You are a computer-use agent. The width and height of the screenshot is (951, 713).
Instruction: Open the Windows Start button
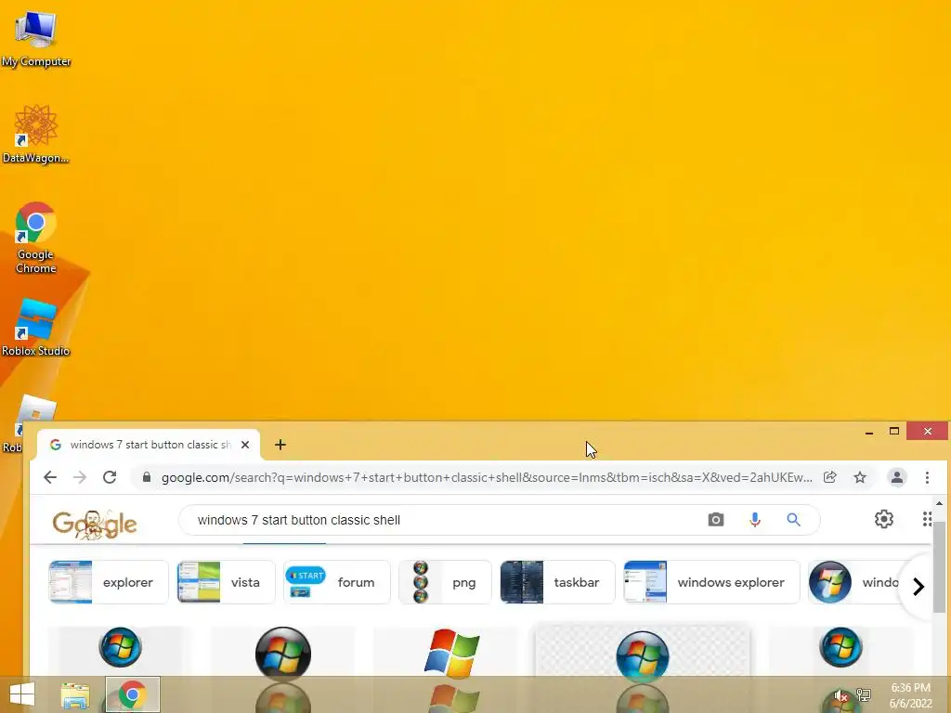[x=22, y=694]
